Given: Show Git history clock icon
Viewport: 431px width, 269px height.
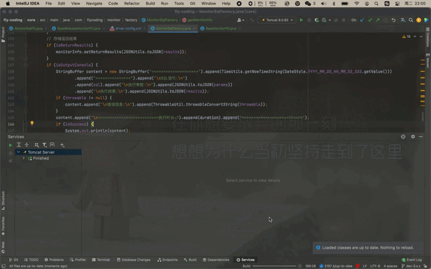Looking at the screenshot, I should [386, 20].
